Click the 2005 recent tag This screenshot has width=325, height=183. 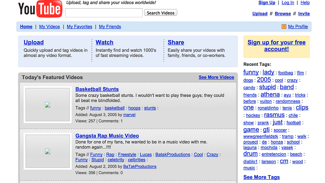pos(264,80)
